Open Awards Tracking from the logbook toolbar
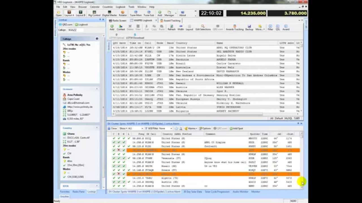Screen dimensions: 362x203 tap(234, 28)
